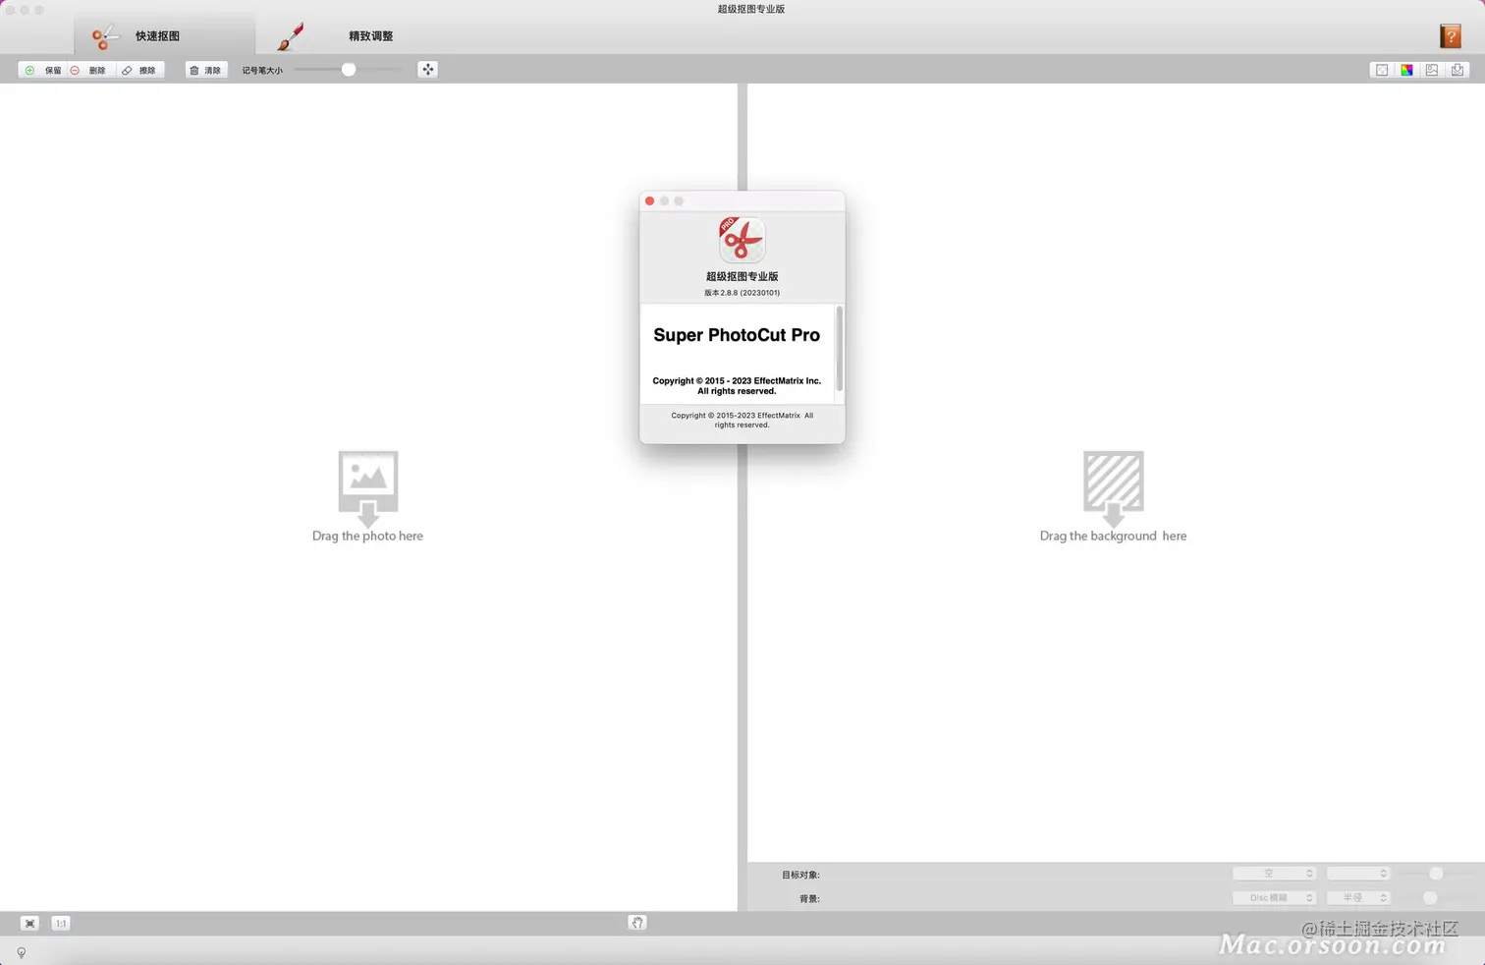Click the 'Super PhotoCut Pro' heading text
Viewport: 1485px width, 965px height.
737,335
